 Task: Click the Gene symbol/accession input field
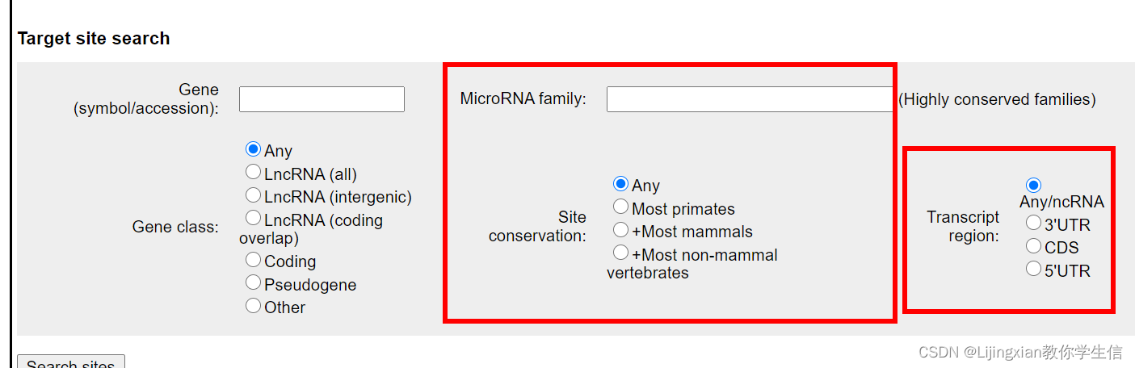point(322,99)
